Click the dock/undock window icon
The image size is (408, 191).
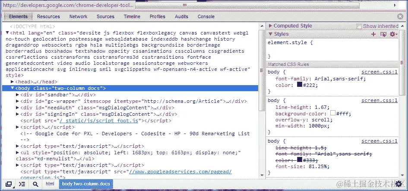9,184
